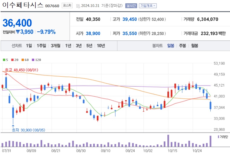Click the open price 38,900

[x=93, y=34]
